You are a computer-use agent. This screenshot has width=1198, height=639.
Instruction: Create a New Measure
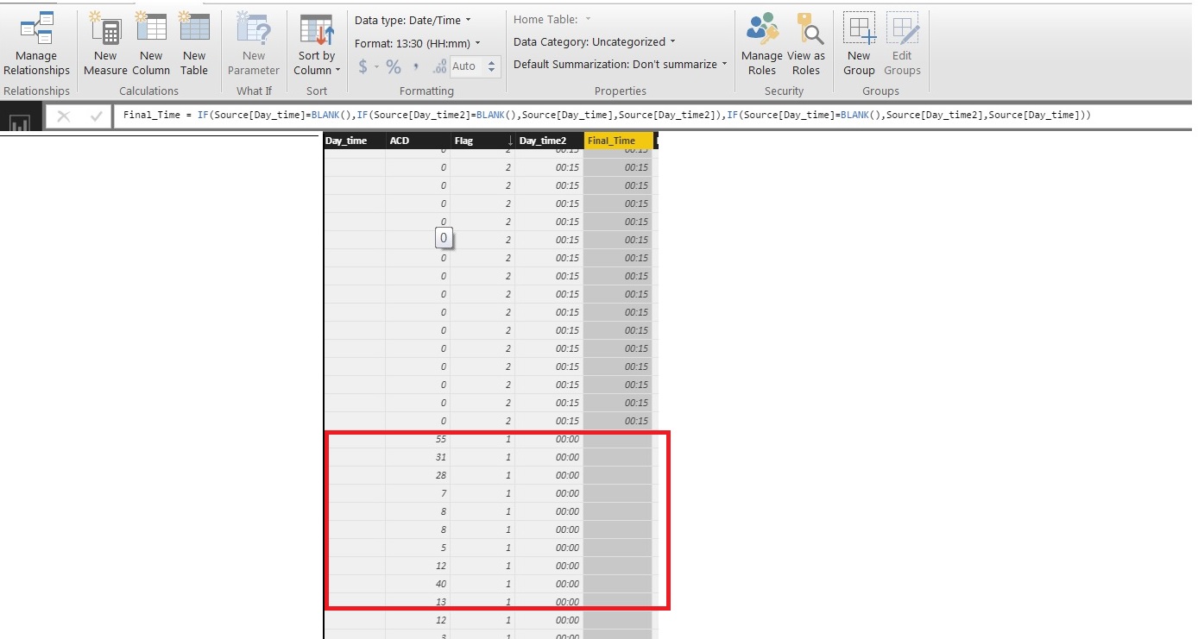105,45
